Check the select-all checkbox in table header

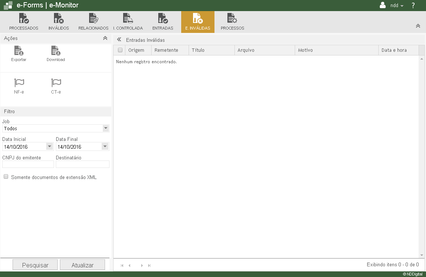point(120,50)
